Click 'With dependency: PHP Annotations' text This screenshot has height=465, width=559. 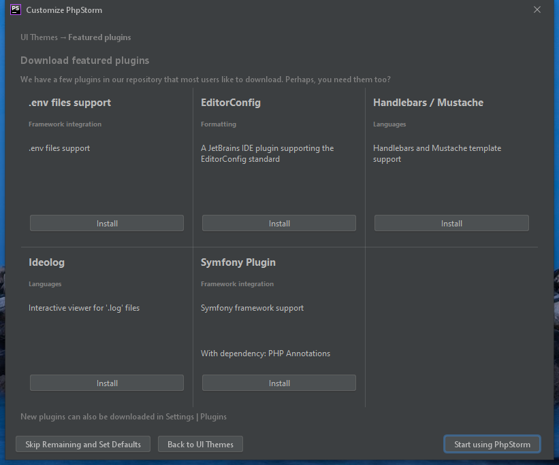[266, 354]
